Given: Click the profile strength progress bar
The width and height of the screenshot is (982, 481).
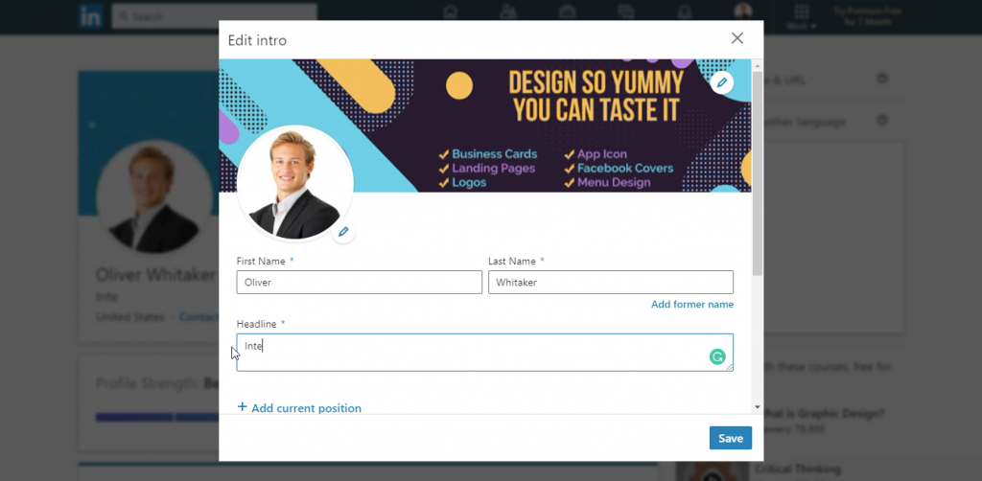Looking at the screenshot, I should coord(157,417).
